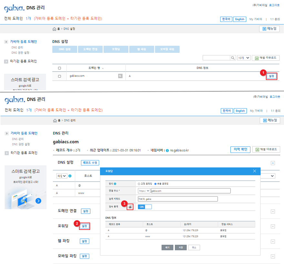Viewport: 284px width, 264px height.
Task: Click the home icon on the domain list page breadcrumb
Action: click(54, 29)
